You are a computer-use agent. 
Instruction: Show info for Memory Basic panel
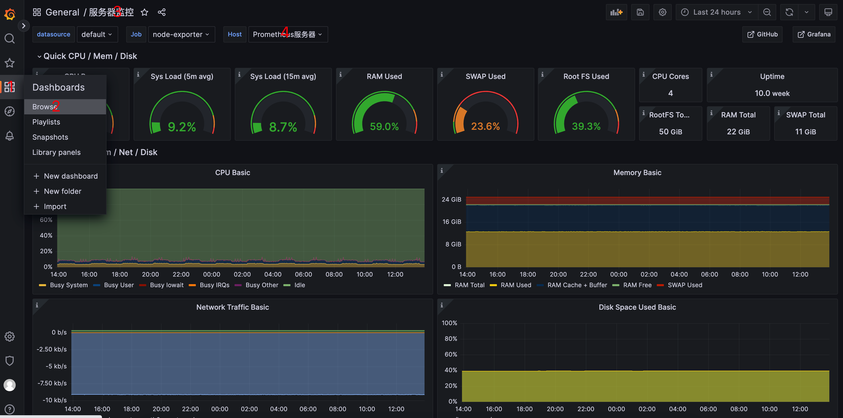pyautogui.click(x=441, y=171)
